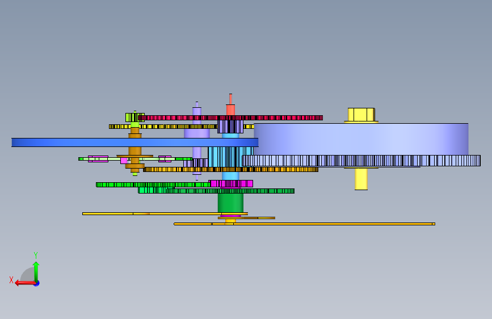This screenshot has width=492, height=319.
Task: Select the salmon red shaft tip at top center
Action: (x=230, y=104)
